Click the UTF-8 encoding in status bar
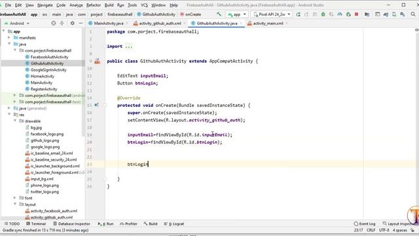The width and height of the screenshot is (419, 236). tap(384, 230)
